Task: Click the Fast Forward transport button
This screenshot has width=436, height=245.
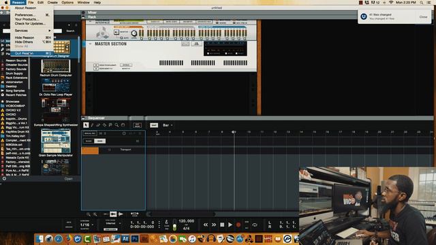Action: coord(213,225)
